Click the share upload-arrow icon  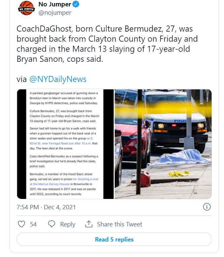point(89,224)
